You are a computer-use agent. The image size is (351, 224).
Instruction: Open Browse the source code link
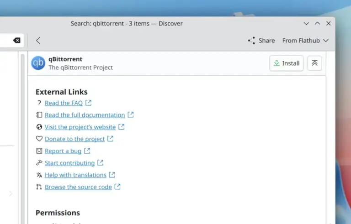coord(78,187)
